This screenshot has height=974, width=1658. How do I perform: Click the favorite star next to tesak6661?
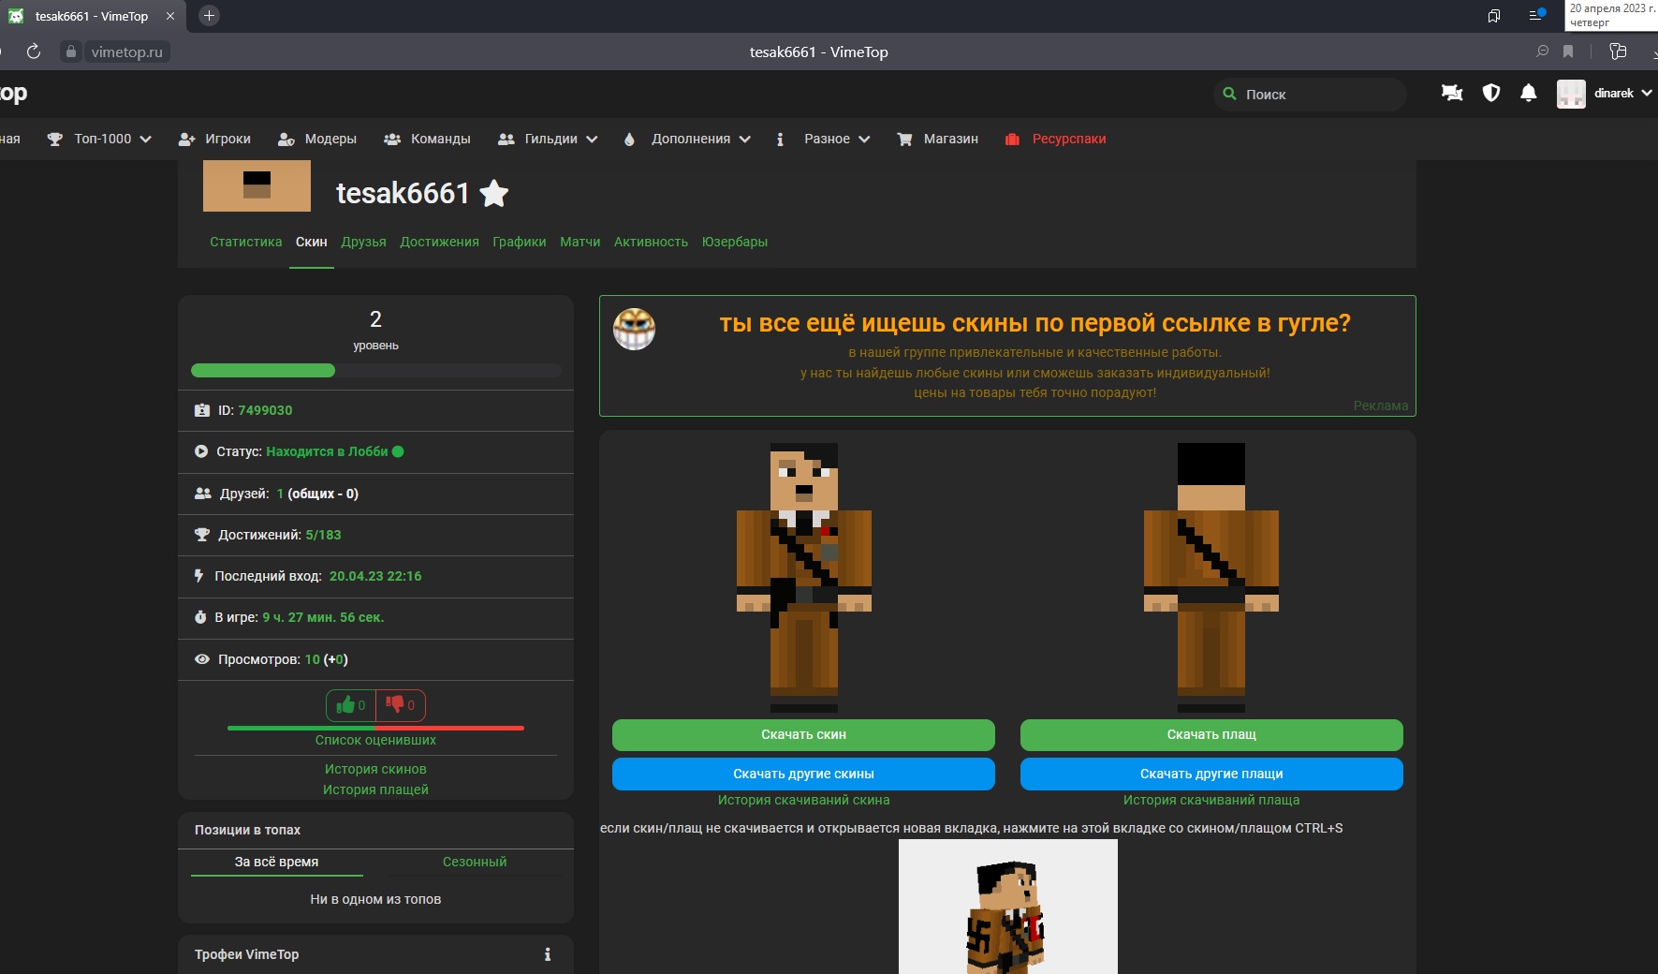point(493,194)
